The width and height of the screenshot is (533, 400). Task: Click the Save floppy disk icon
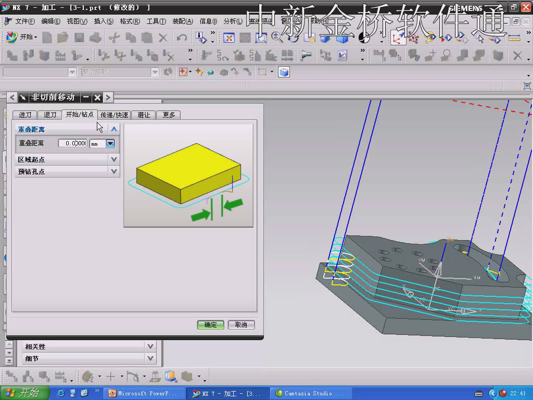pos(79,37)
